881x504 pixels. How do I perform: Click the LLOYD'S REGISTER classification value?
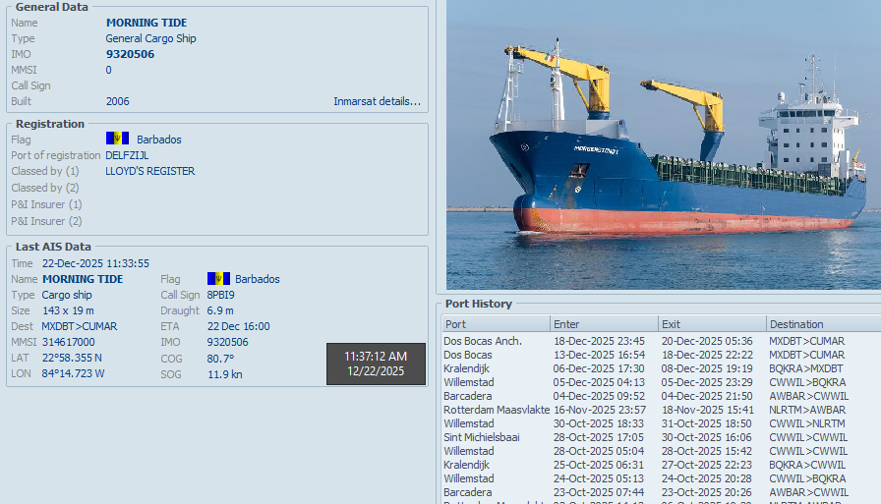[x=150, y=171]
